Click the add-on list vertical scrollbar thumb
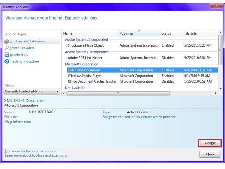The height and width of the screenshot is (169, 225). pos(220,50)
